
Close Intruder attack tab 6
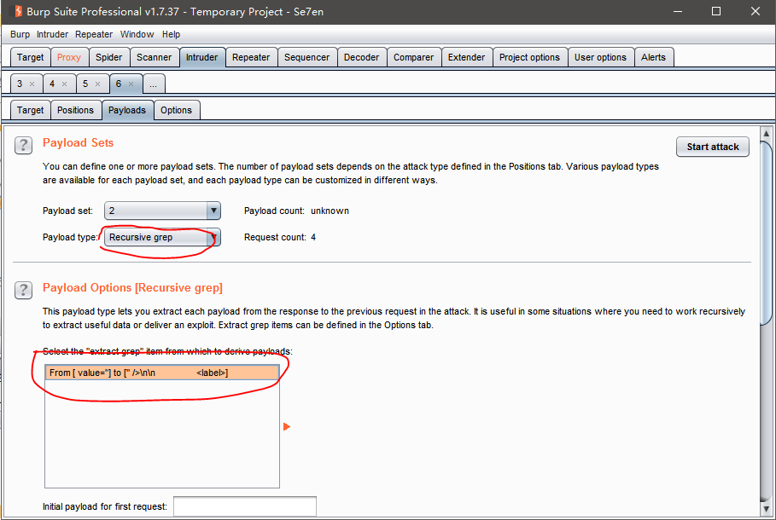pyautogui.click(x=131, y=84)
